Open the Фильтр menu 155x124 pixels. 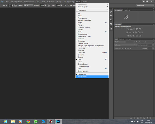click(59, 2)
